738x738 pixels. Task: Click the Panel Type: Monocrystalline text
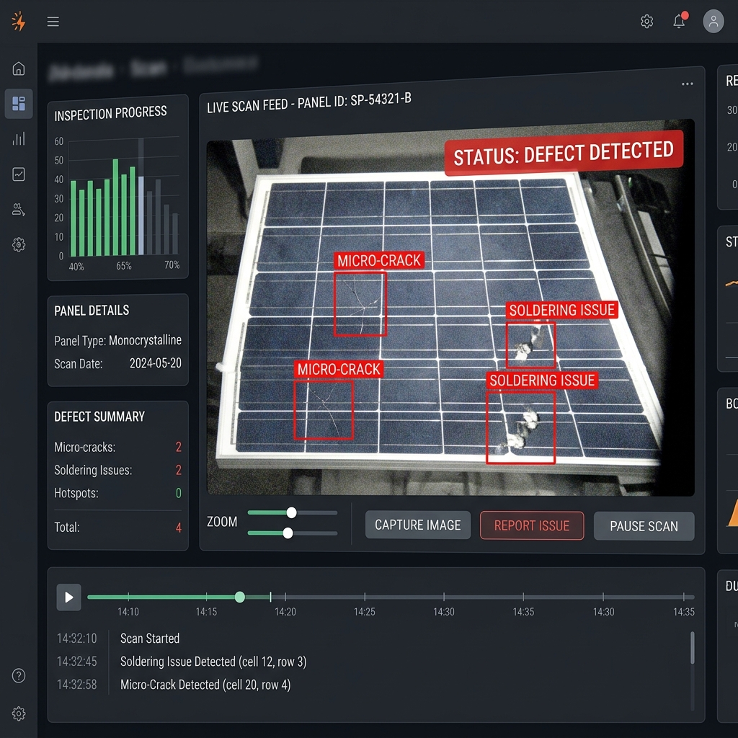click(117, 340)
